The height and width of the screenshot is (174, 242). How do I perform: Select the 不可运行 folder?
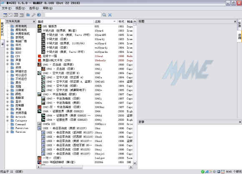[21, 79]
